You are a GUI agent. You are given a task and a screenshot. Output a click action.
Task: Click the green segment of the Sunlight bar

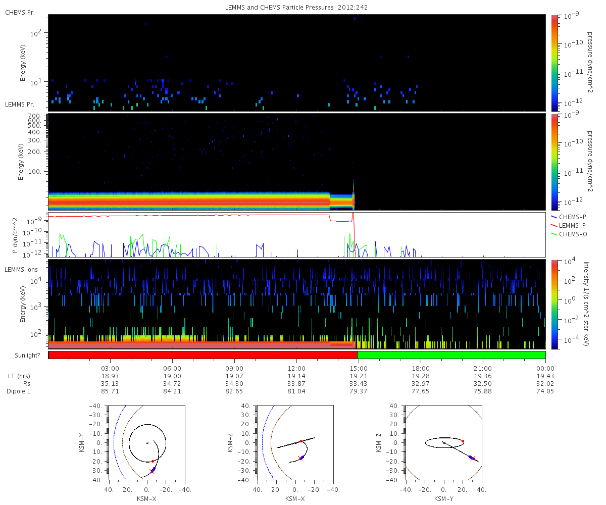coord(451,355)
